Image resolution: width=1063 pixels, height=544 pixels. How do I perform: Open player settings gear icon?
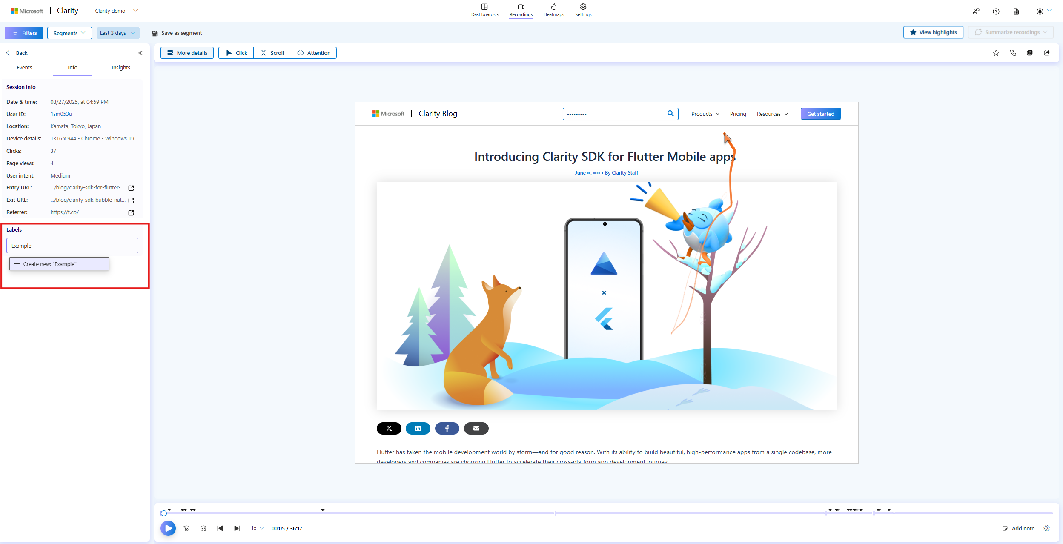[1047, 528]
